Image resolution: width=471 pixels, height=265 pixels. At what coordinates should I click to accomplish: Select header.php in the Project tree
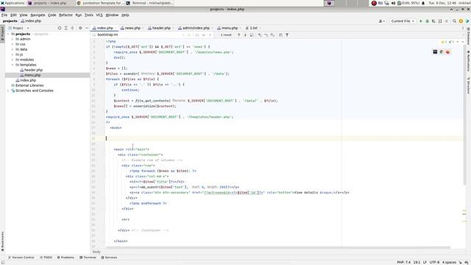[x=33, y=70]
